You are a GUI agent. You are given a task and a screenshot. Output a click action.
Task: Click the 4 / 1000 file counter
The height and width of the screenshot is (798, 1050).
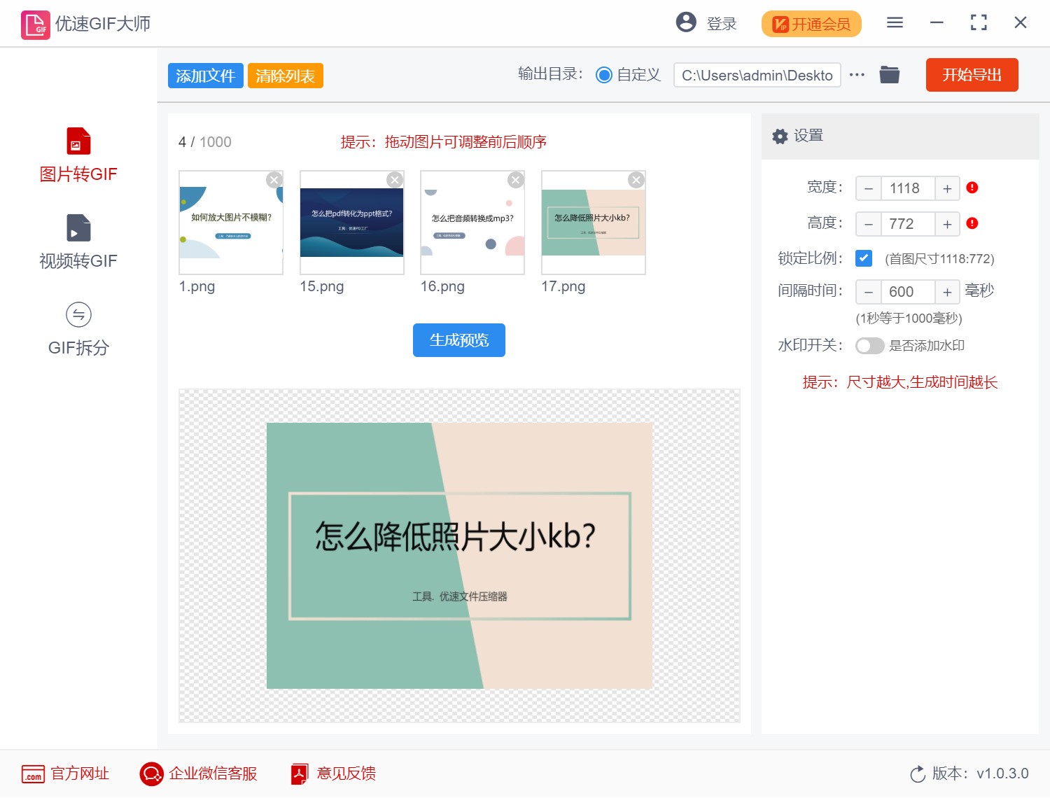pos(205,142)
